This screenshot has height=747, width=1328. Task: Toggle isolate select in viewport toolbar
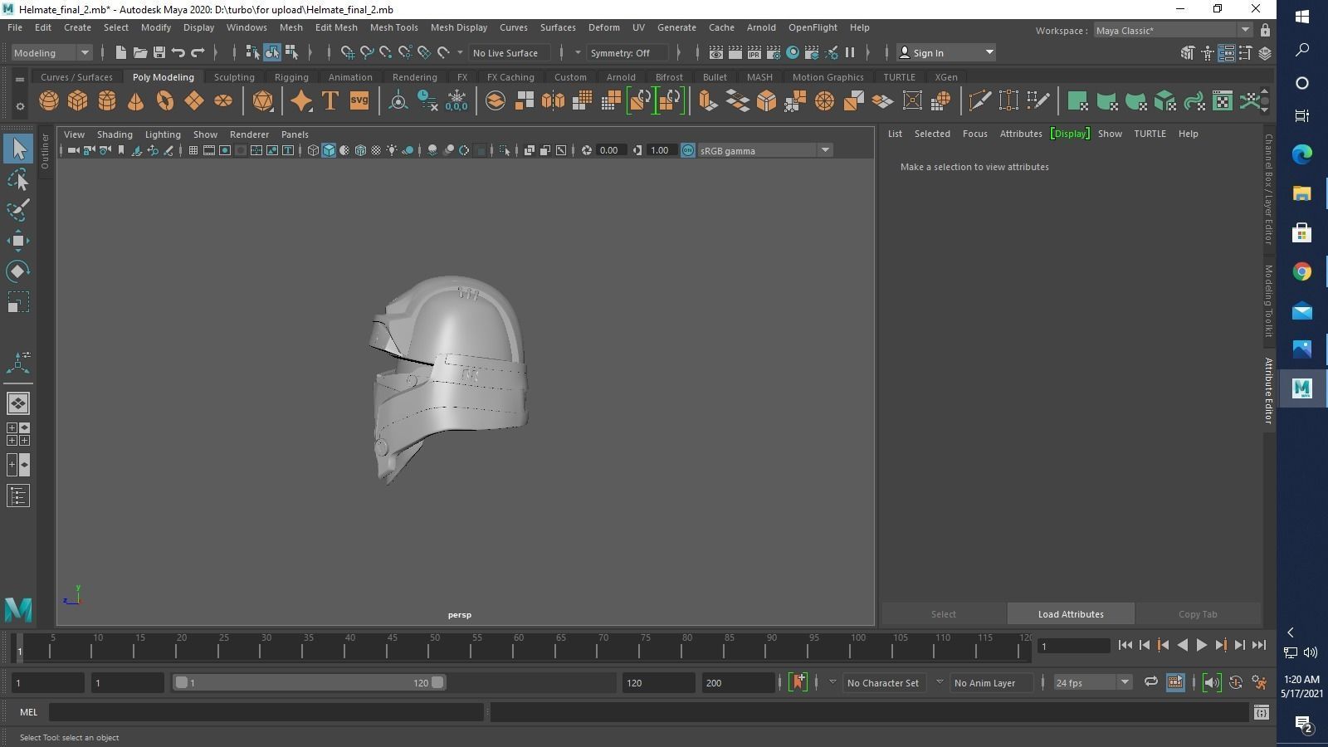point(505,150)
